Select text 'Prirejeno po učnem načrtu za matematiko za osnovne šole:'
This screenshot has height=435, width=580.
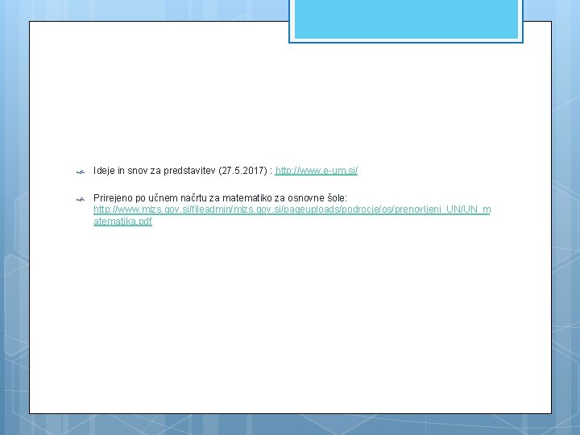tap(220, 198)
